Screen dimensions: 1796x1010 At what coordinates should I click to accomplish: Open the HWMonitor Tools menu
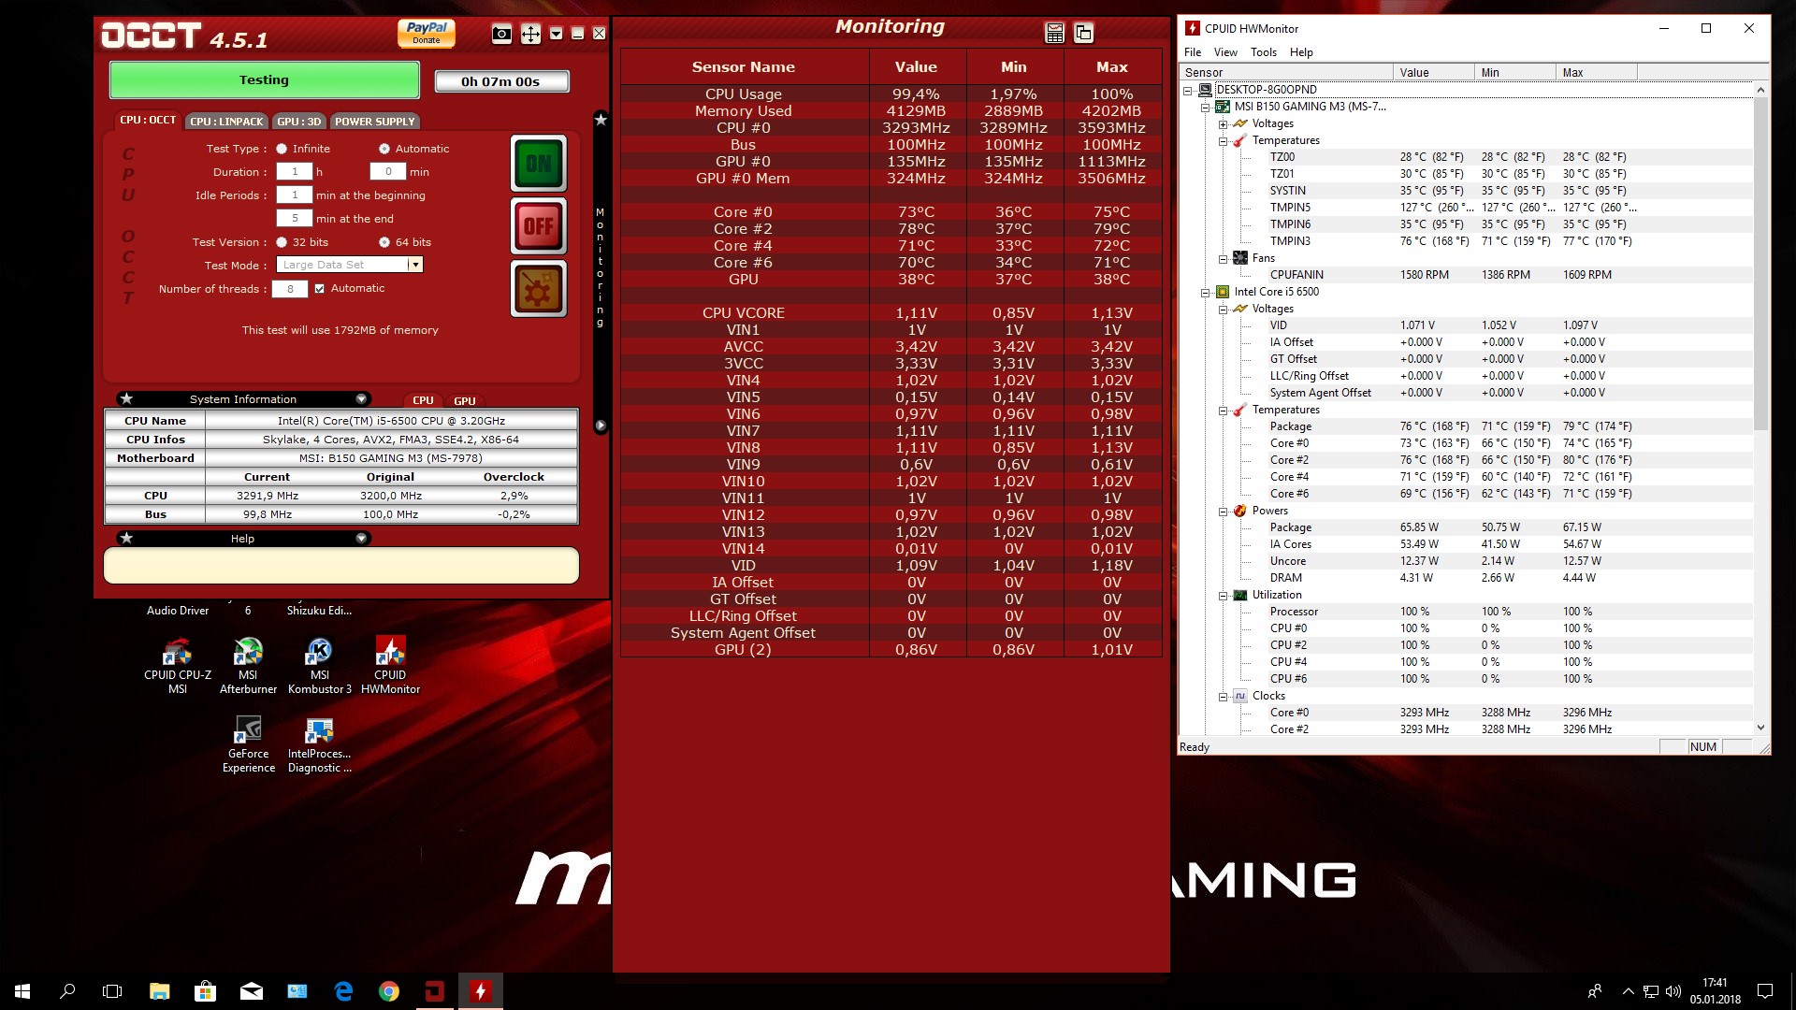1263,52
